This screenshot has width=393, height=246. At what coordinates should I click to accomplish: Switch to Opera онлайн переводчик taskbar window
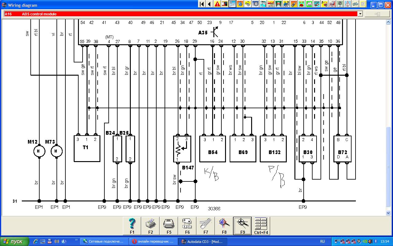pyautogui.click(x=154, y=241)
